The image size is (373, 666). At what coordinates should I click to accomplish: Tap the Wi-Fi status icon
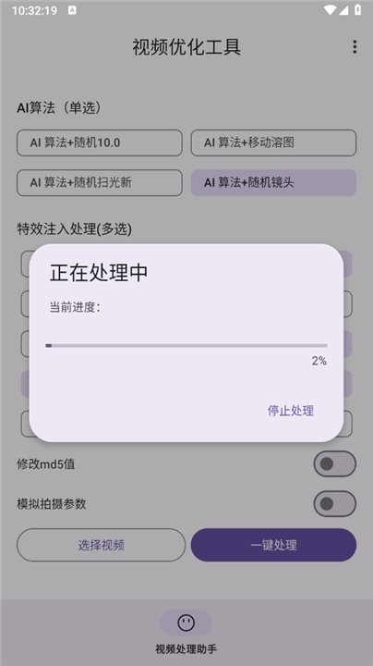click(329, 10)
